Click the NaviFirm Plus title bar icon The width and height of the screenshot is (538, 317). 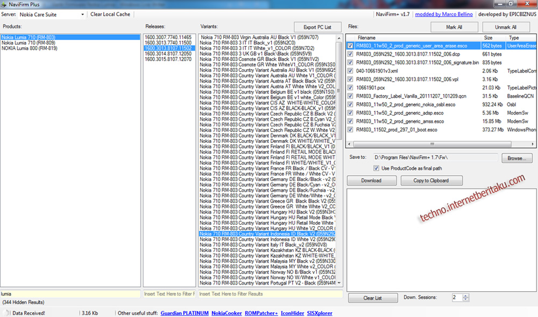click(x=3, y=4)
